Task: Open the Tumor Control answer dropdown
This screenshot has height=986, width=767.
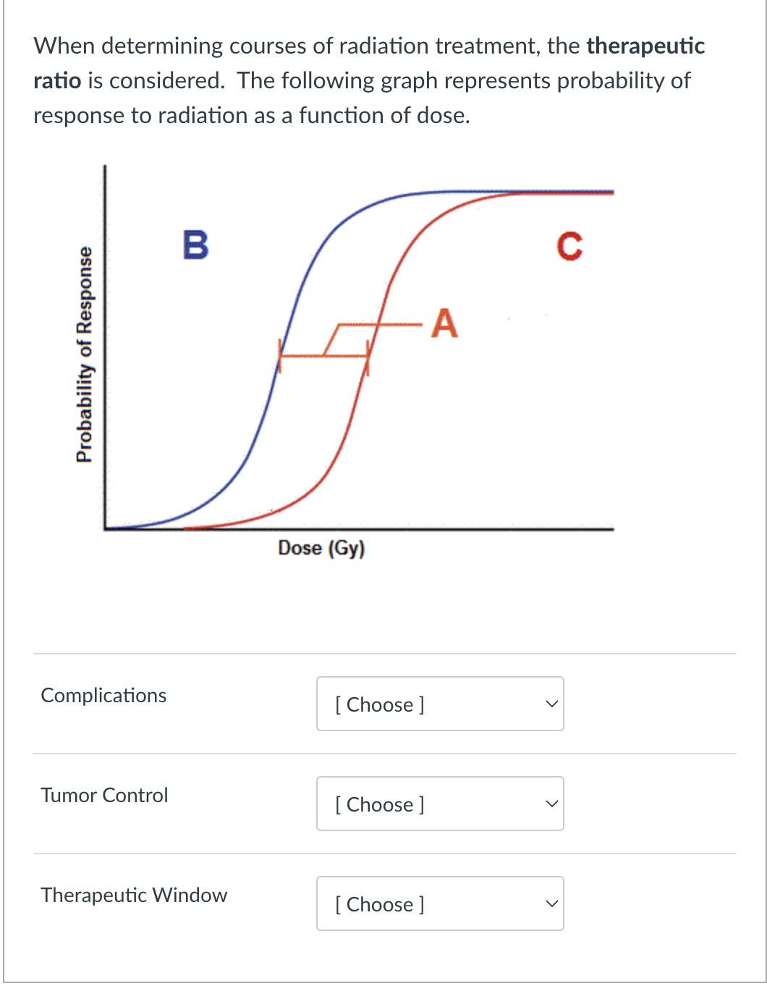Action: (x=439, y=804)
